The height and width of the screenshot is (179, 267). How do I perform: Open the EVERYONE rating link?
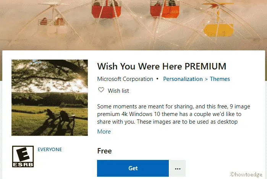click(50, 149)
